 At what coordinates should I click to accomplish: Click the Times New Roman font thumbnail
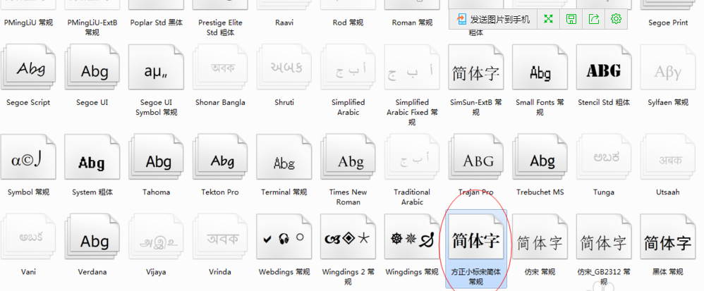[348, 161]
